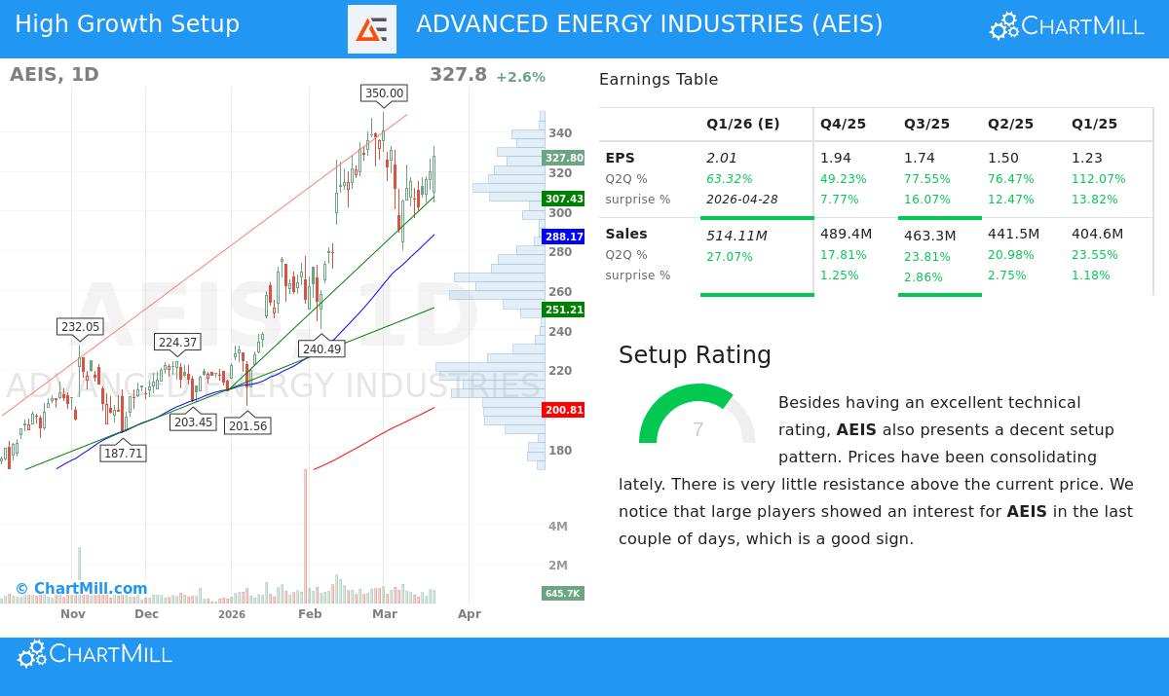1169x696 pixels.
Task: Toggle the 350.00 peak price annotation
Action: [x=383, y=93]
